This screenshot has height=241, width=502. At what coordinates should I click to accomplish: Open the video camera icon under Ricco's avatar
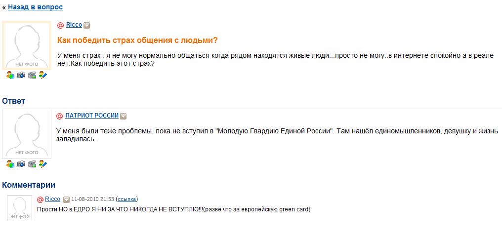(32, 75)
